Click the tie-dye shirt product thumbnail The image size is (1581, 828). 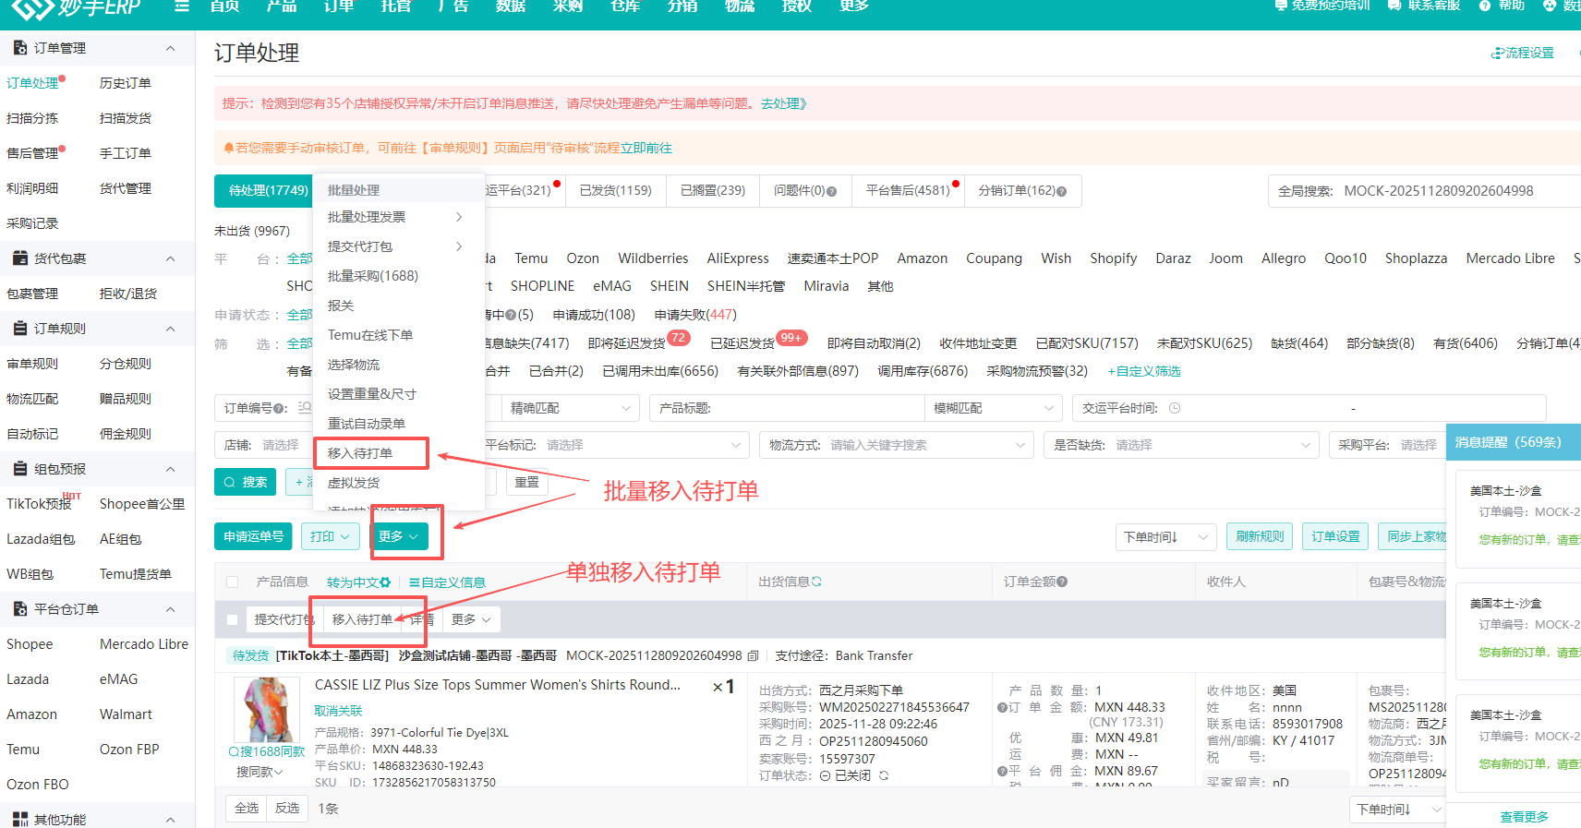267,710
